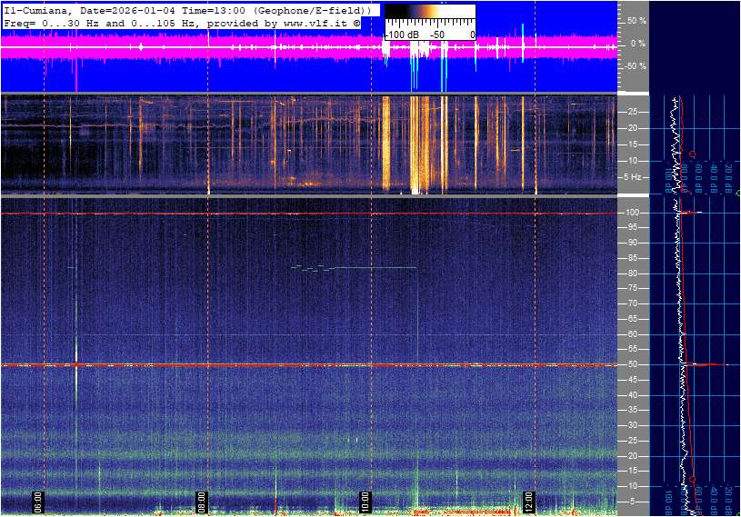
Task: Click the 25 Hz label on geophone axis
Action: 633,112
